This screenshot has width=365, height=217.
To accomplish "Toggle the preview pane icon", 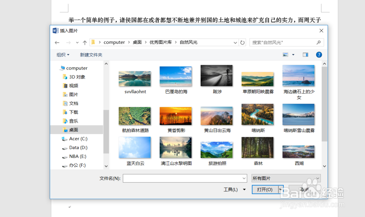I will pyautogui.click(x=305, y=55).
